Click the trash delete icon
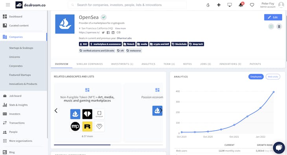Image resolution: width=287 pixels, height=155 pixels. [279, 27]
